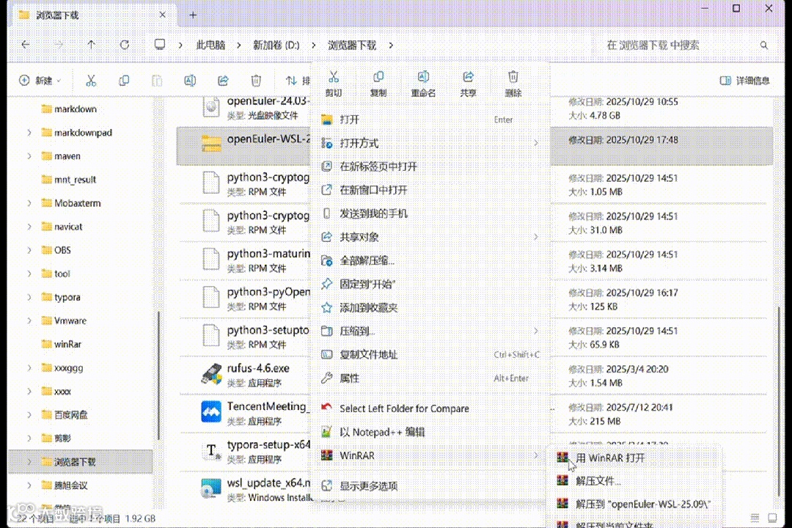Select 显示更多选项
This screenshot has height=528, width=792.
(430, 486)
